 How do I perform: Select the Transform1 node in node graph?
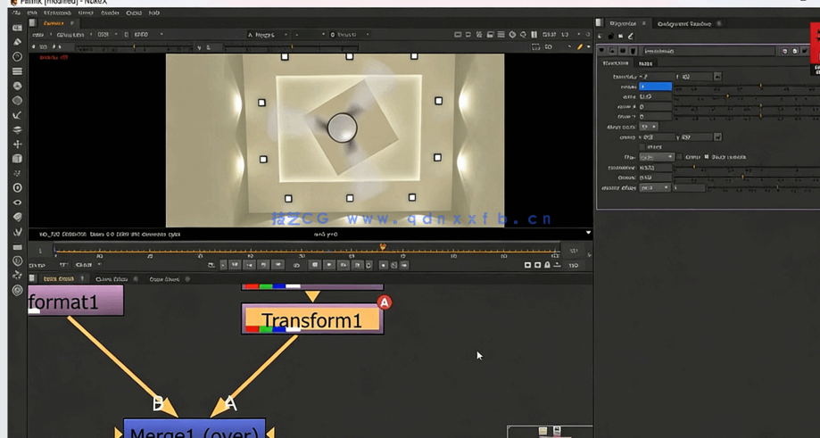tap(311, 319)
